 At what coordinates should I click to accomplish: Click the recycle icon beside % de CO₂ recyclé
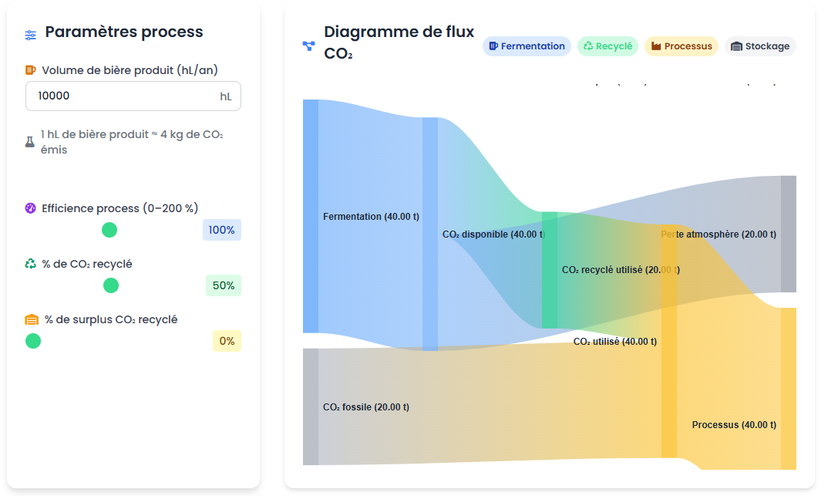(x=31, y=264)
